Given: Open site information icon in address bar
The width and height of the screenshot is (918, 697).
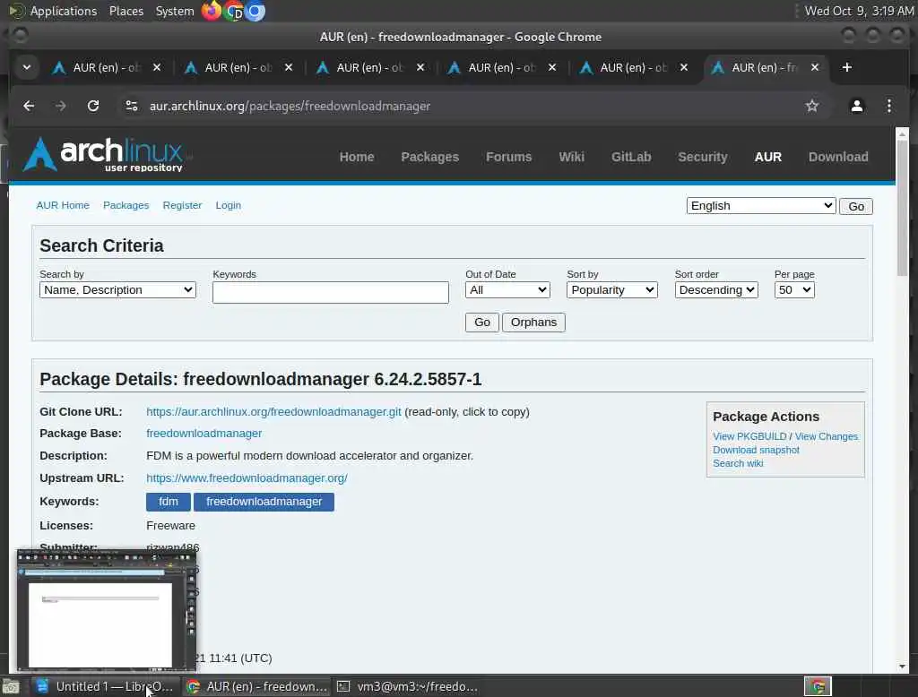Looking at the screenshot, I should 132,106.
